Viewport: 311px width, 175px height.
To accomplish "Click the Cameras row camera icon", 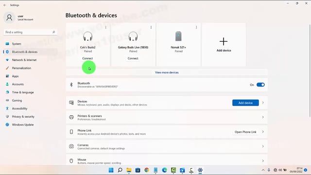I will [71, 146].
